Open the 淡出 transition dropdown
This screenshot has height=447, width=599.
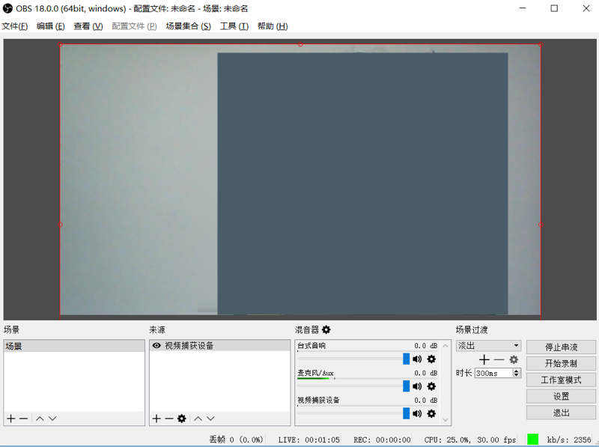[489, 346]
